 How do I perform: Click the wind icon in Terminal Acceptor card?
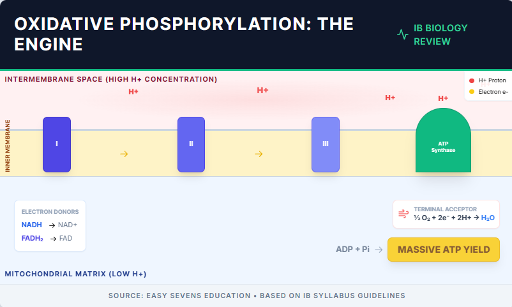coord(403,214)
